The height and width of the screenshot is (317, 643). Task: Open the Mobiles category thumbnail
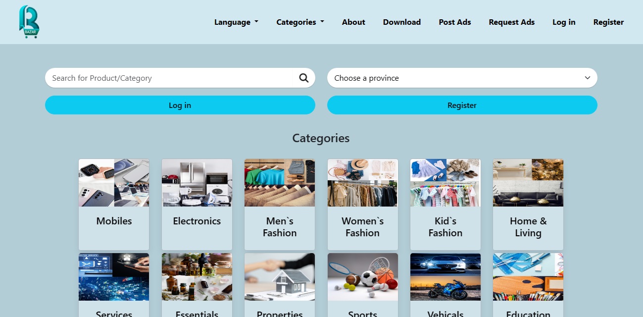click(x=114, y=183)
